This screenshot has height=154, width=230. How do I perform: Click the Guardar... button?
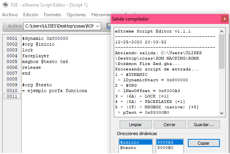click(204, 125)
